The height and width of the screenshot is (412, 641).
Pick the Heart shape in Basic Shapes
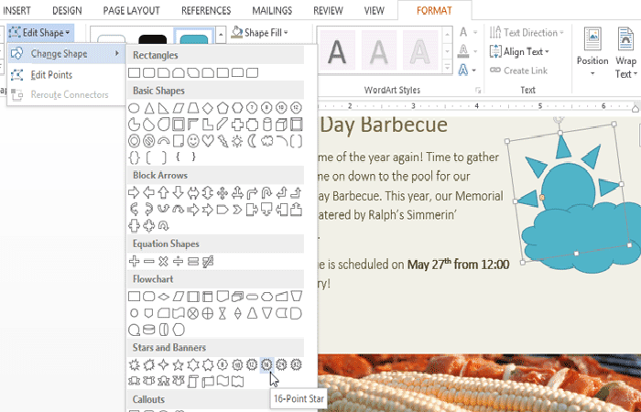click(208, 141)
